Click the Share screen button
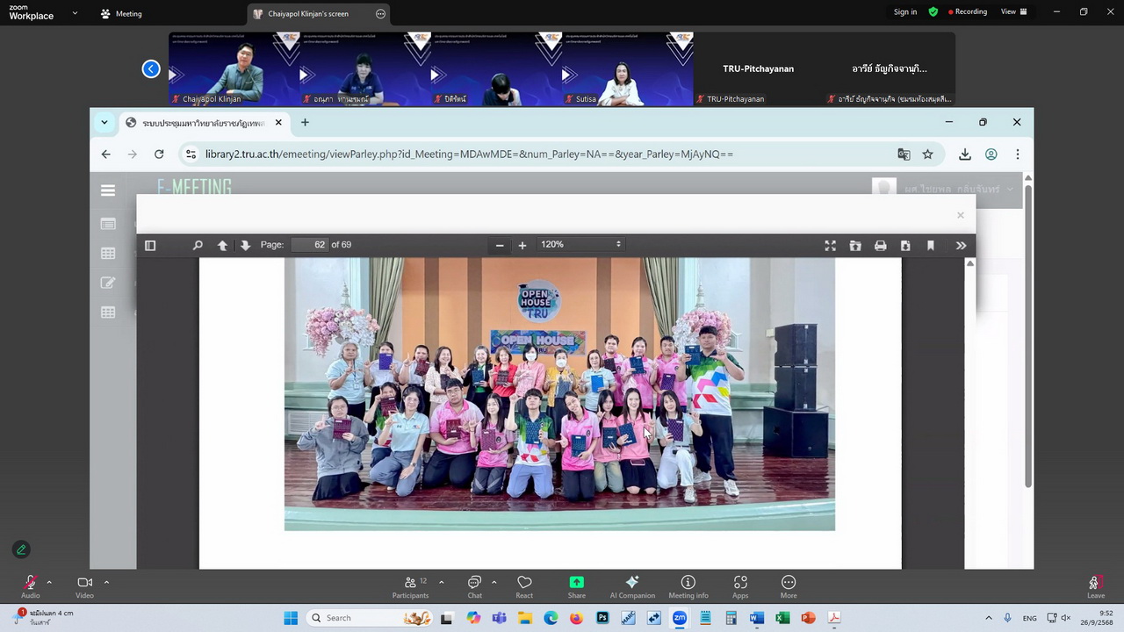Image resolution: width=1124 pixels, height=632 pixels. (576, 586)
